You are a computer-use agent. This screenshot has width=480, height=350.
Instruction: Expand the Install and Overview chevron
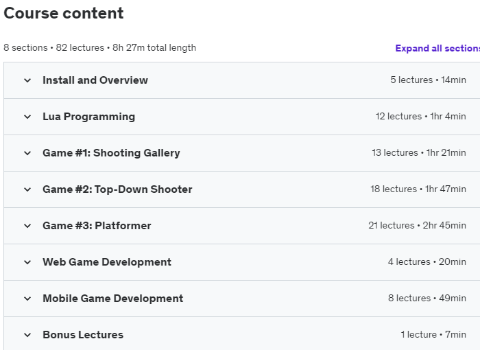27,80
